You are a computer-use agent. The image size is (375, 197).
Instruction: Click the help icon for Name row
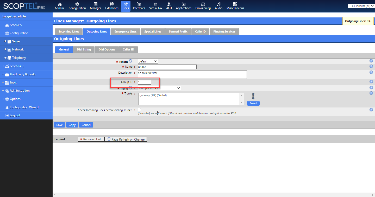pos(371,66)
